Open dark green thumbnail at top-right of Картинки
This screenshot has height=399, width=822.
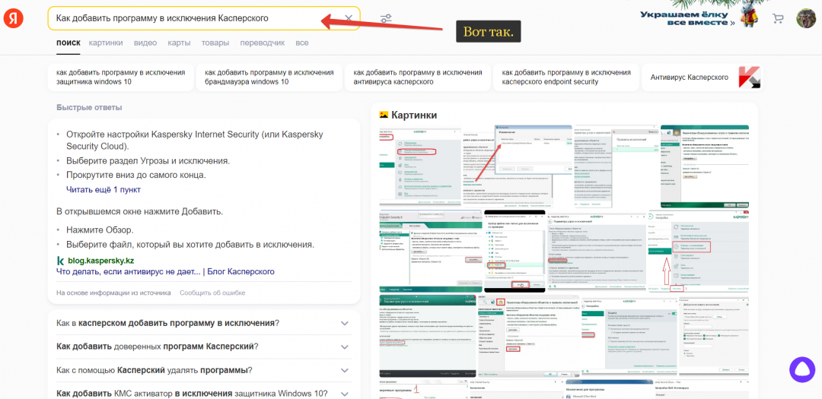click(x=705, y=166)
